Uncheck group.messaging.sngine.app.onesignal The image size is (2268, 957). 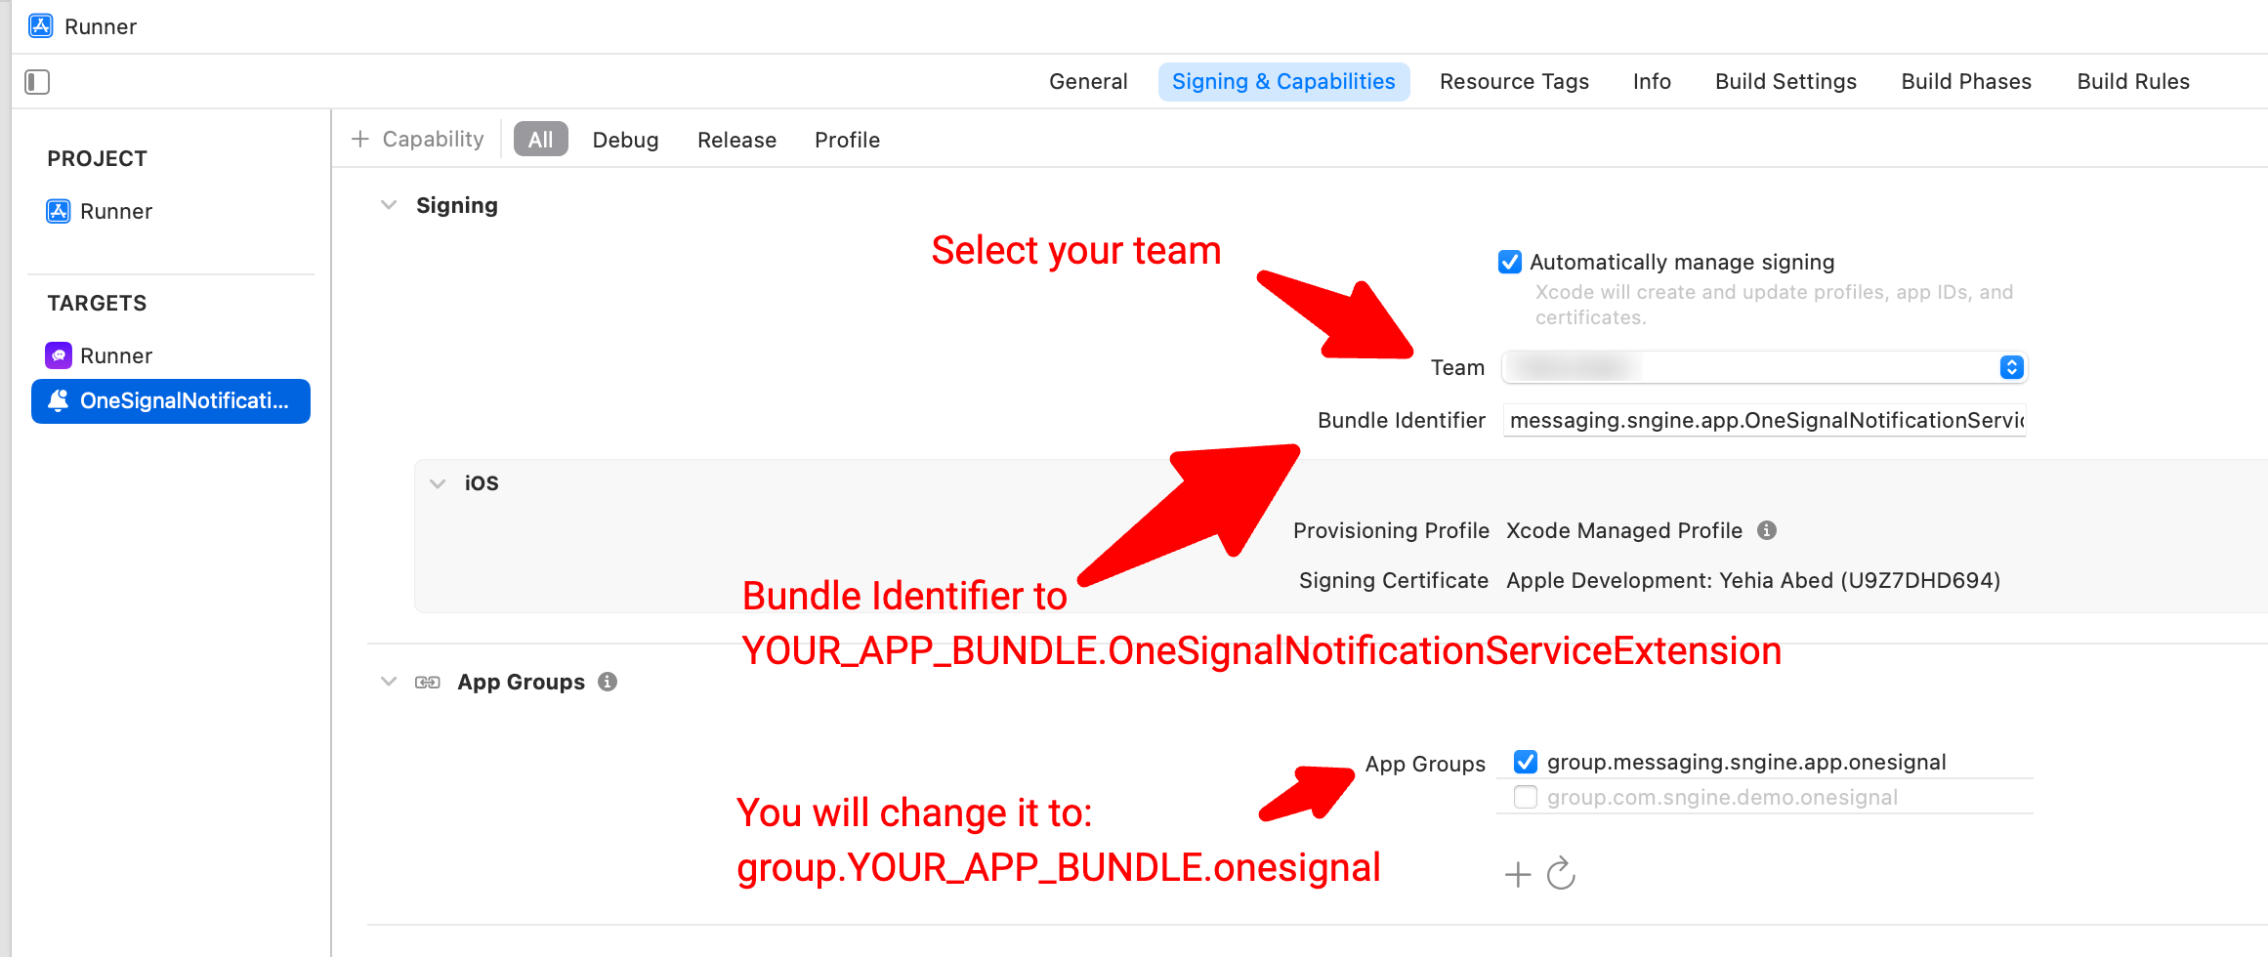(1526, 762)
